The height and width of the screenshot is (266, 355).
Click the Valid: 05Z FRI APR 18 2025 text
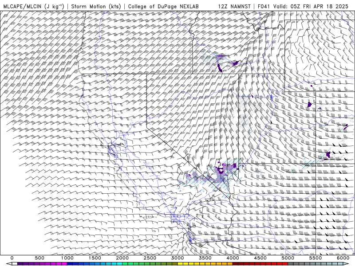click(311, 6)
